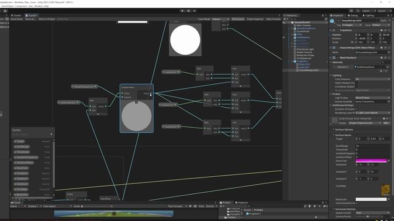The image size is (394, 221).
Task: Select the SuckRange property in Blackboard
Action: [x=22, y=147]
